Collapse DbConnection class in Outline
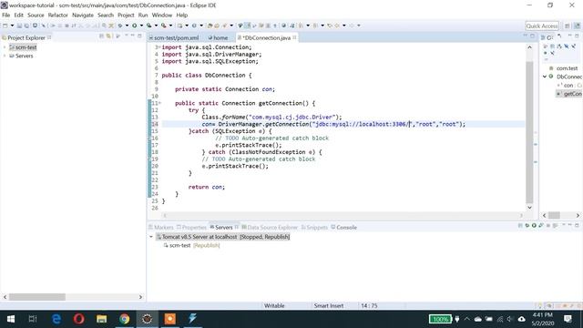 tap(545, 77)
